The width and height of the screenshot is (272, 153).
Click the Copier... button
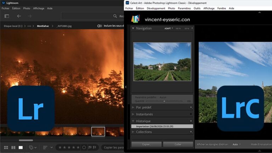(x=146, y=145)
